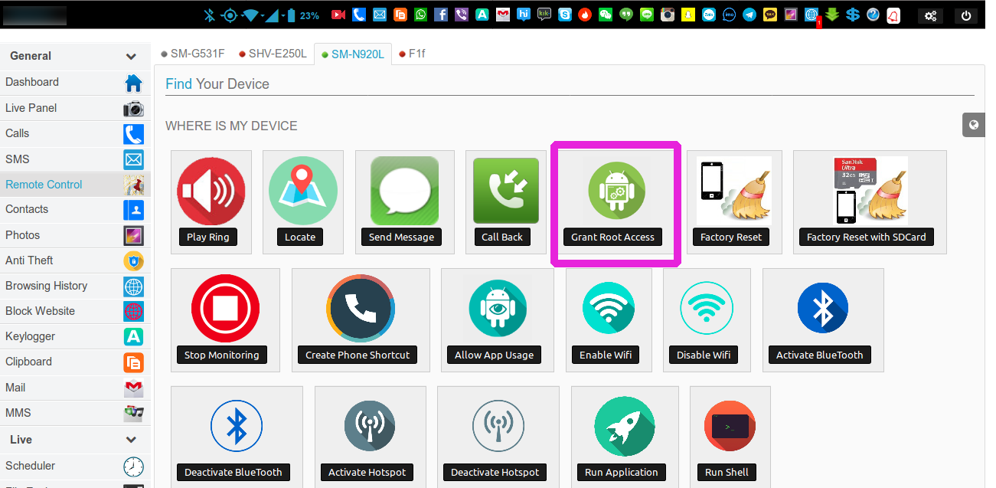Open Keylogger in the sidebar
The height and width of the screenshot is (488, 996).
click(x=29, y=336)
